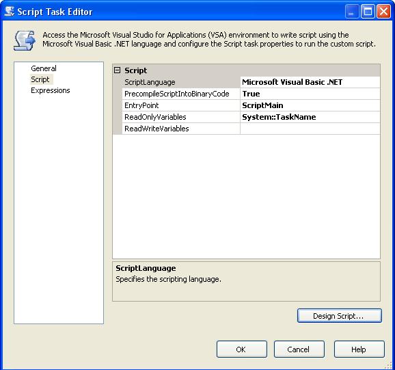Click the empty ReadWriteVariables value field
The height and width of the screenshot is (370, 395).
pyautogui.click(x=310, y=129)
